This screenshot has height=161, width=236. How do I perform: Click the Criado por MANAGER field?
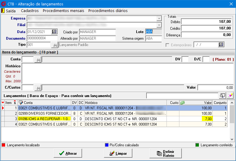[97, 32]
